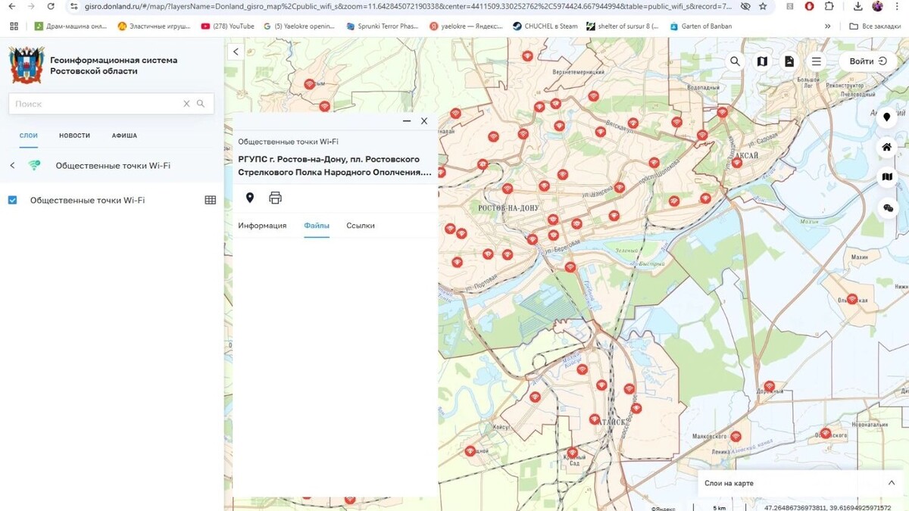Image resolution: width=909 pixels, height=511 pixels.
Task: Open the shelter of sursur bookmark
Action: (622, 26)
